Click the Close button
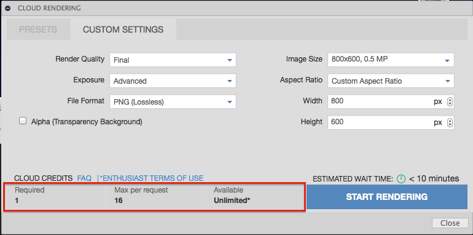The width and height of the screenshot is (473, 235). pyautogui.click(x=450, y=223)
